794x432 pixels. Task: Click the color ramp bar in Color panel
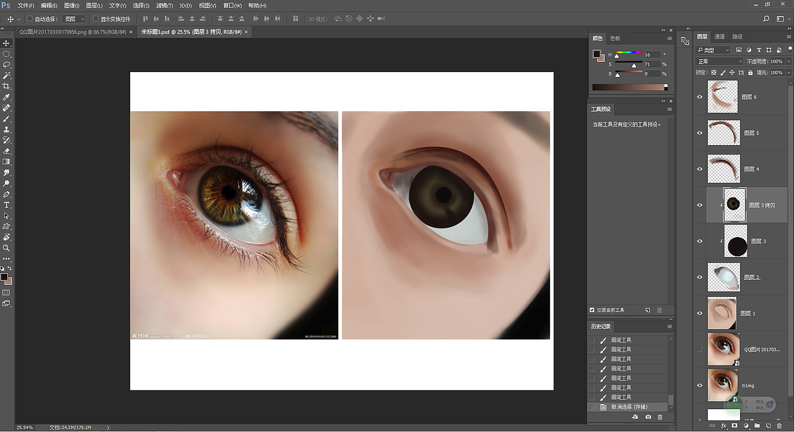630,88
